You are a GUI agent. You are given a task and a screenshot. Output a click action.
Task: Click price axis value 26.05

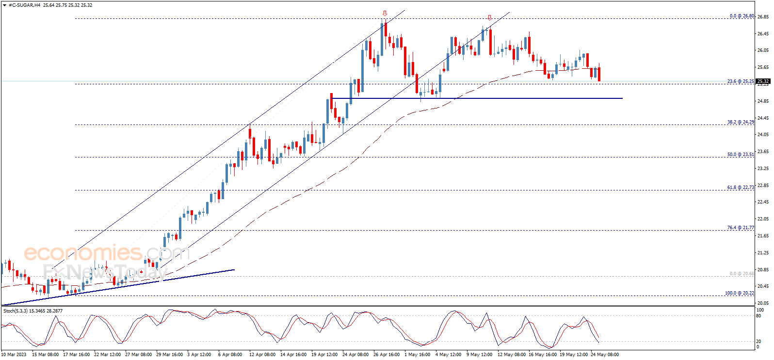pos(763,50)
